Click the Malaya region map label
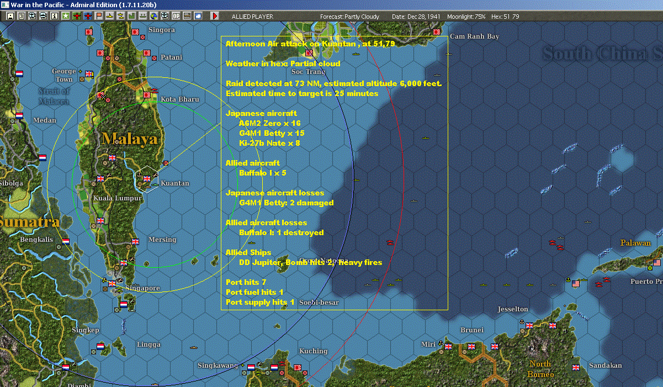Image resolution: width=663 pixels, height=387 pixels. [130, 139]
